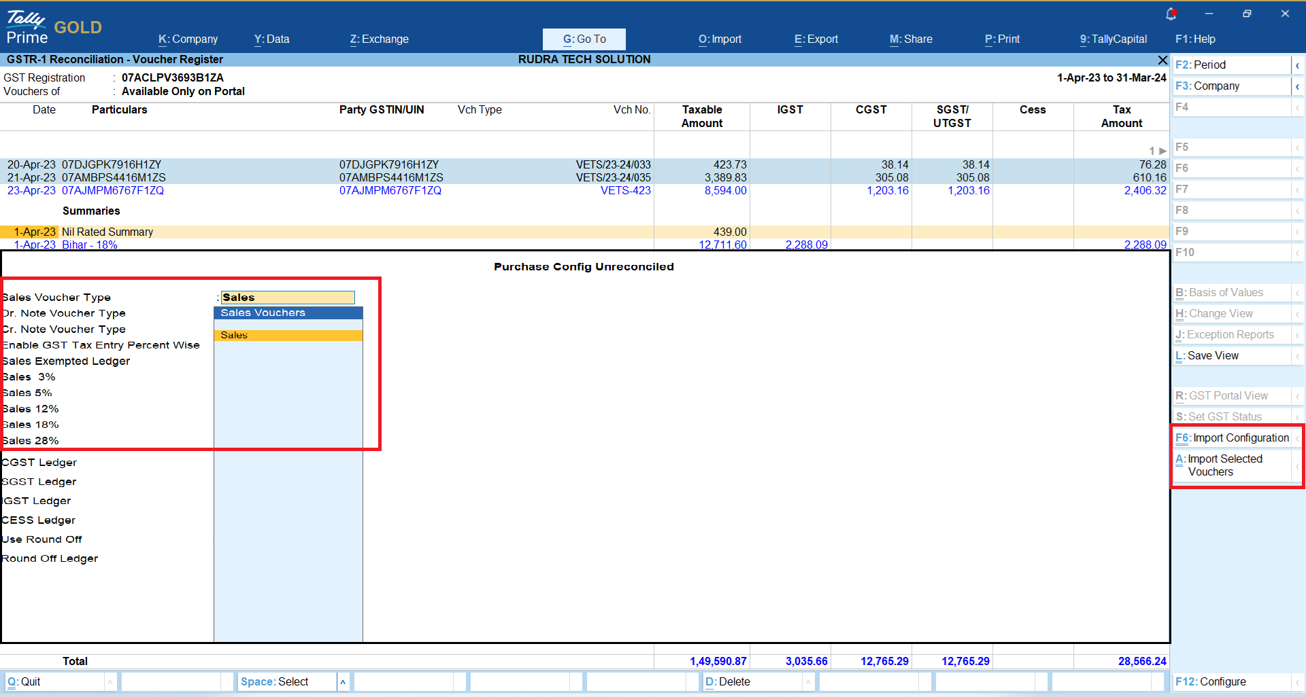Expand the F3 Company side arrow
The image size is (1306, 697).
(1297, 86)
